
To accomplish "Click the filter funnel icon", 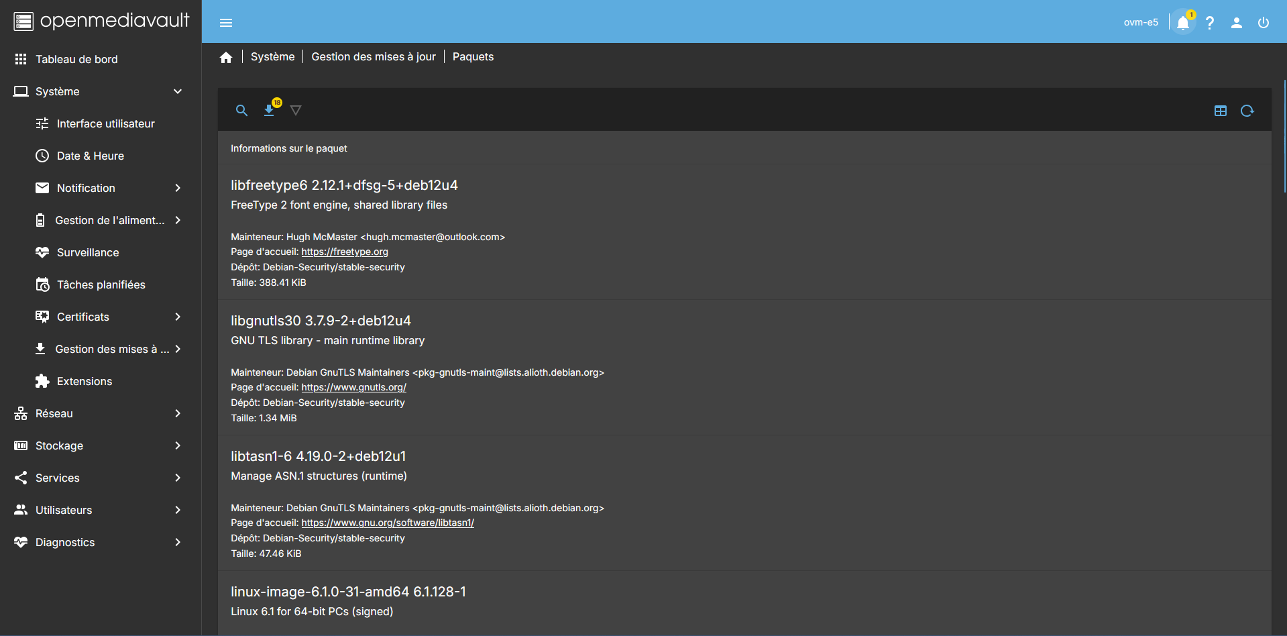I will click(296, 111).
